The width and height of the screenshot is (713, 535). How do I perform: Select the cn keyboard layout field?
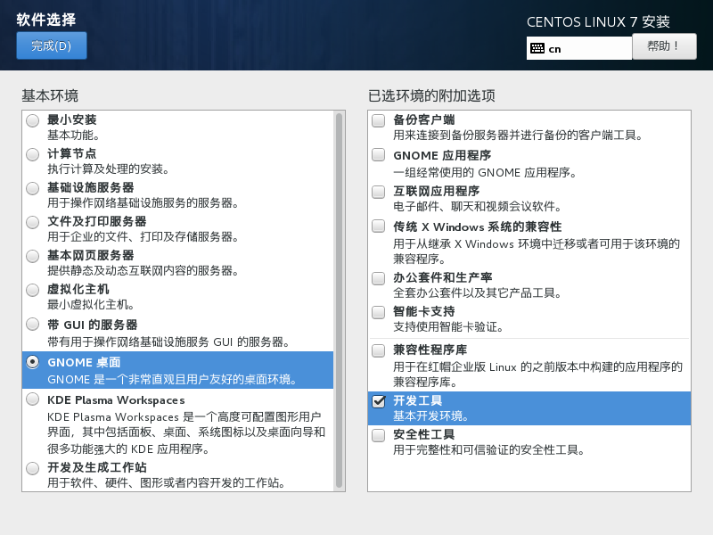pyautogui.click(x=579, y=48)
